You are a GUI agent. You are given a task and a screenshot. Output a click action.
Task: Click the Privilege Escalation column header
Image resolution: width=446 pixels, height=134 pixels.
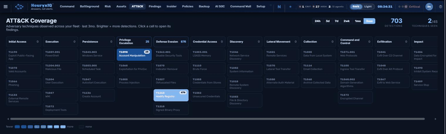[x=134, y=42]
